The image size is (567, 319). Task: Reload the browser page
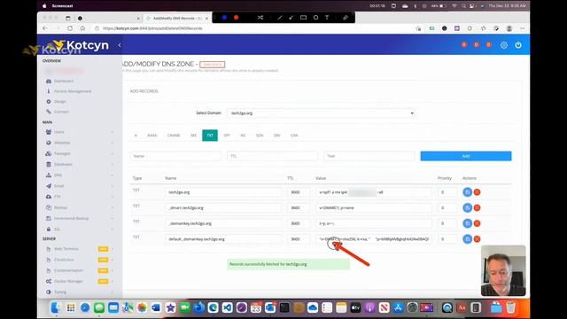[70, 28]
